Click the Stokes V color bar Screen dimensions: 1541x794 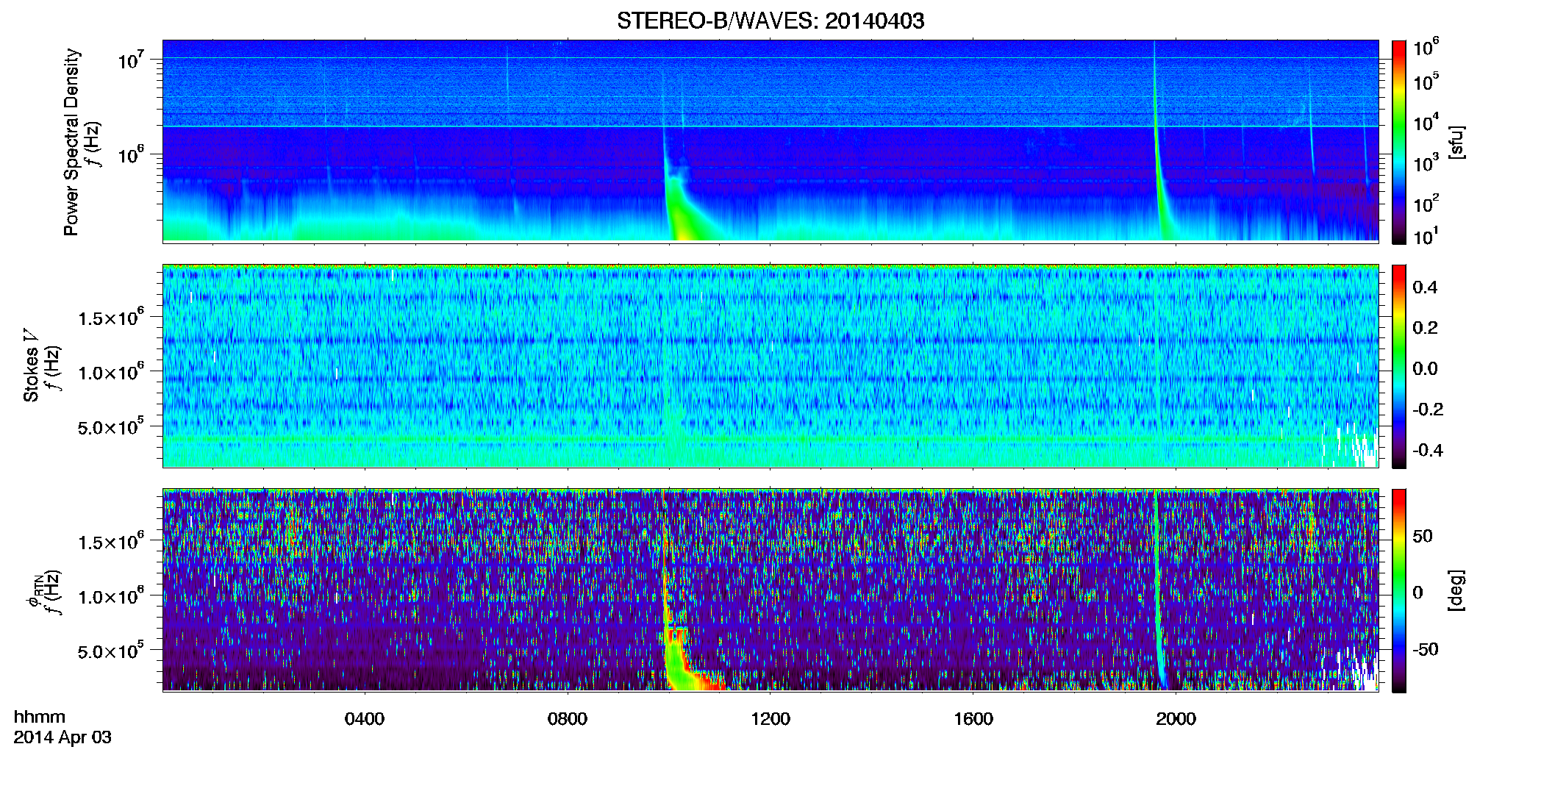point(1399,366)
